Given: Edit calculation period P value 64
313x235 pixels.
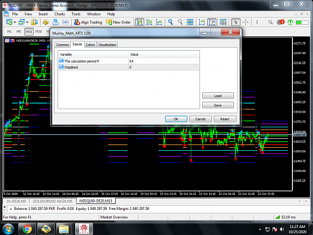Looking at the screenshot, I should pyautogui.click(x=164, y=61).
